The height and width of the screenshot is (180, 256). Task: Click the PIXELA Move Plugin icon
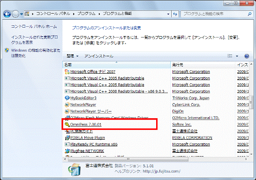click(x=67, y=138)
